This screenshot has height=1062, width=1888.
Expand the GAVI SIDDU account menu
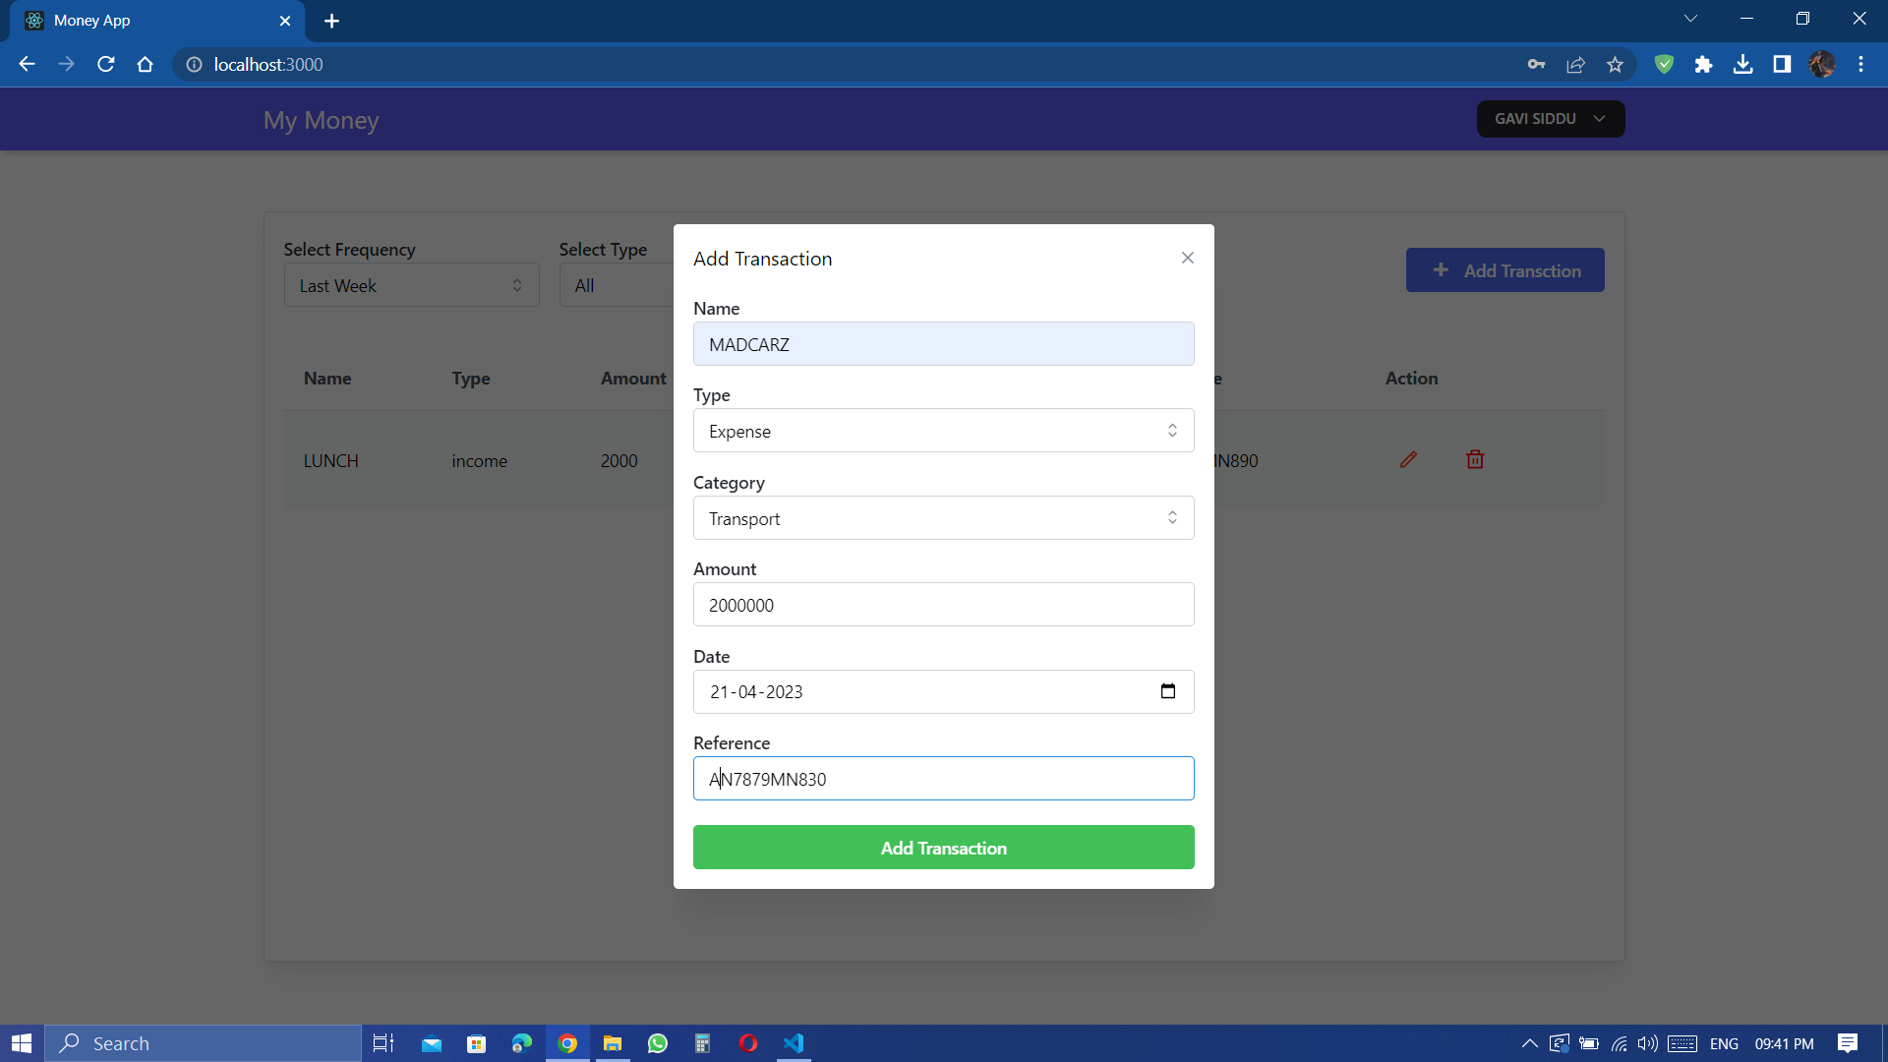[x=1550, y=118]
